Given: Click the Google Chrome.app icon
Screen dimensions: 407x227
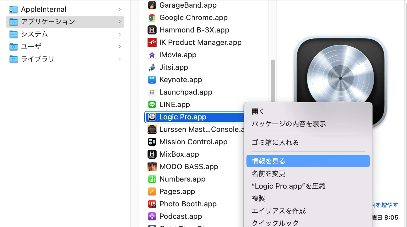Looking at the screenshot, I should click(x=152, y=18).
